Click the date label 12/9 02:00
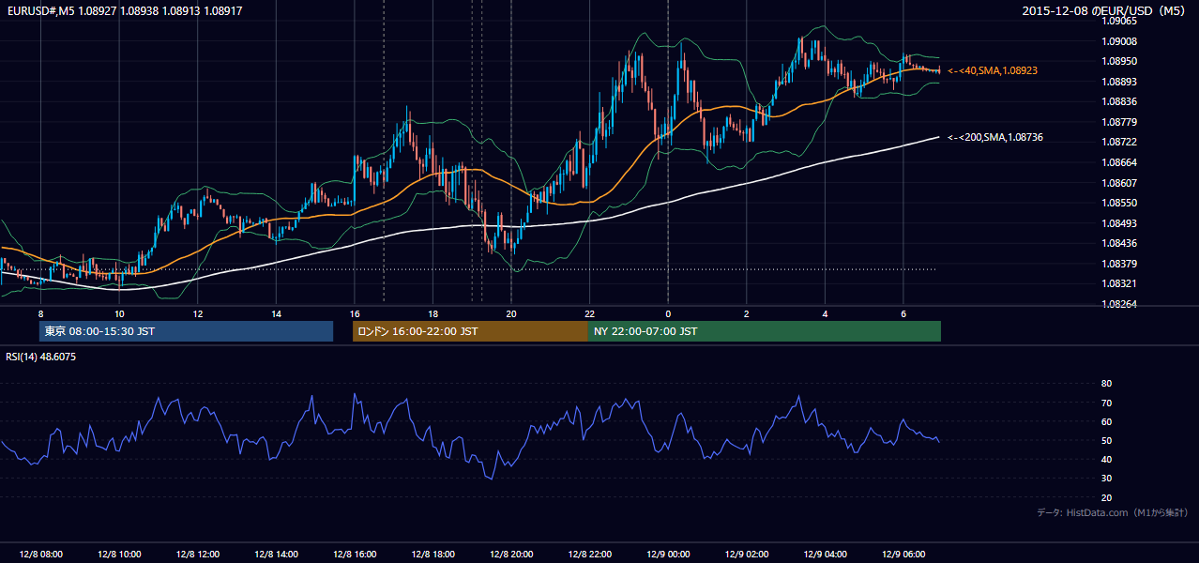This screenshot has height=563, width=1199. (746, 555)
